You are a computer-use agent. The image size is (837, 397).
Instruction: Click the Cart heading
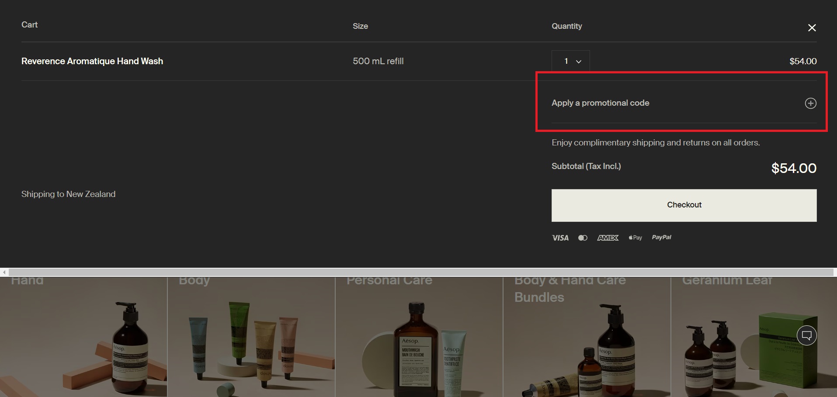pyautogui.click(x=30, y=25)
